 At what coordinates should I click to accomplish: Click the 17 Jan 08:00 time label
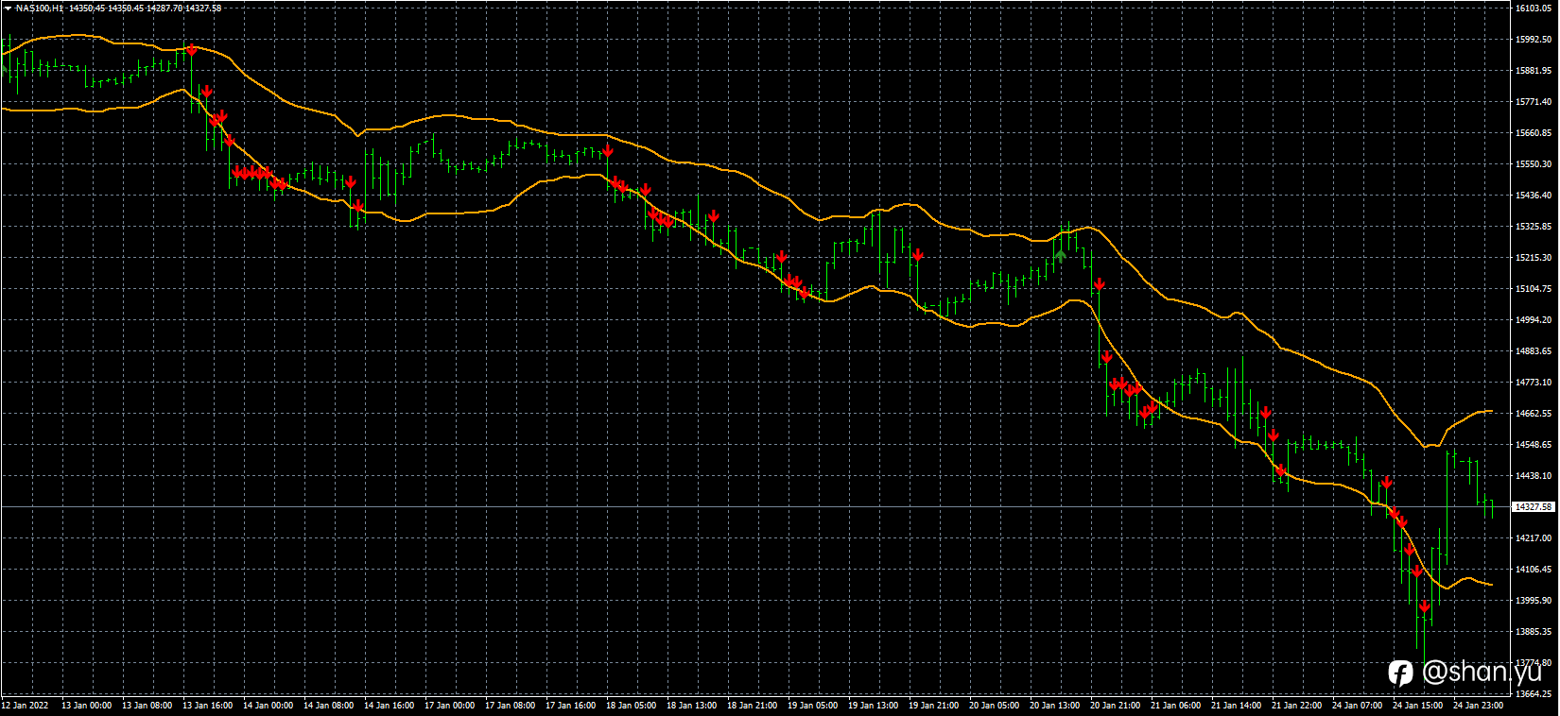[510, 705]
